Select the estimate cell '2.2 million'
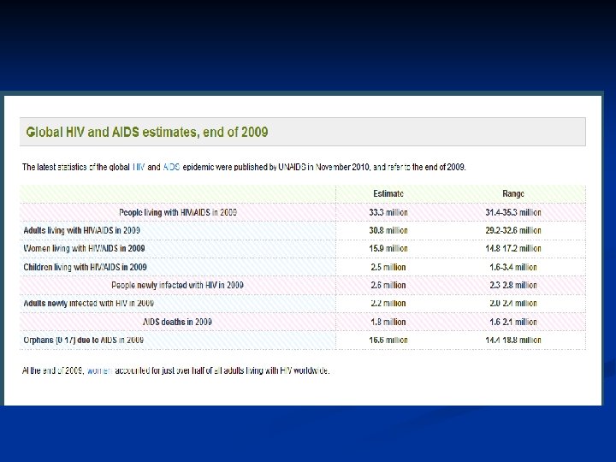This screenshot has height=462, width=616. click(x=388, y=303)
